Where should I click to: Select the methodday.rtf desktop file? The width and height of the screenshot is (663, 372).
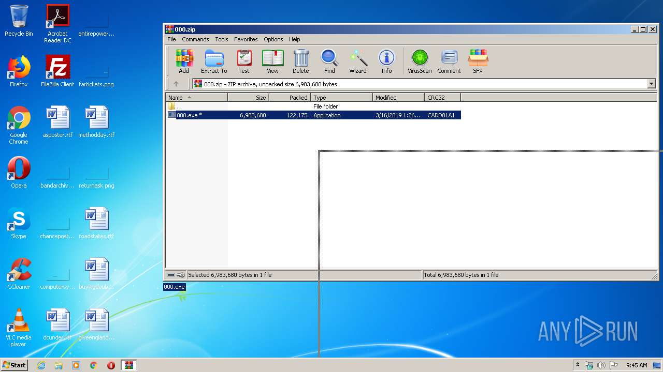tap(96, 122)
